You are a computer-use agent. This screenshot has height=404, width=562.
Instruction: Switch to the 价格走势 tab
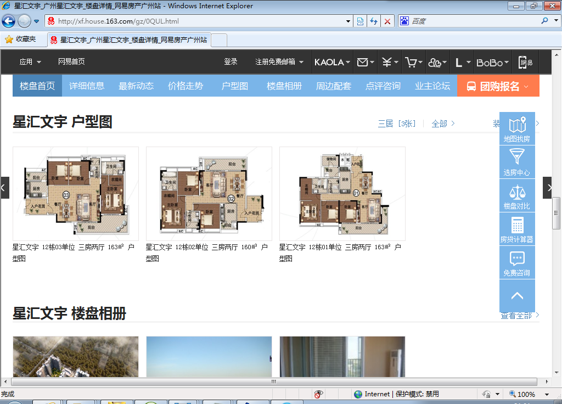pos(186,86)
